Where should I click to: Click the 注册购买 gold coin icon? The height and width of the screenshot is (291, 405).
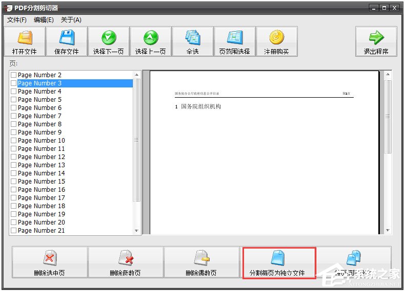tap(277, 38)
